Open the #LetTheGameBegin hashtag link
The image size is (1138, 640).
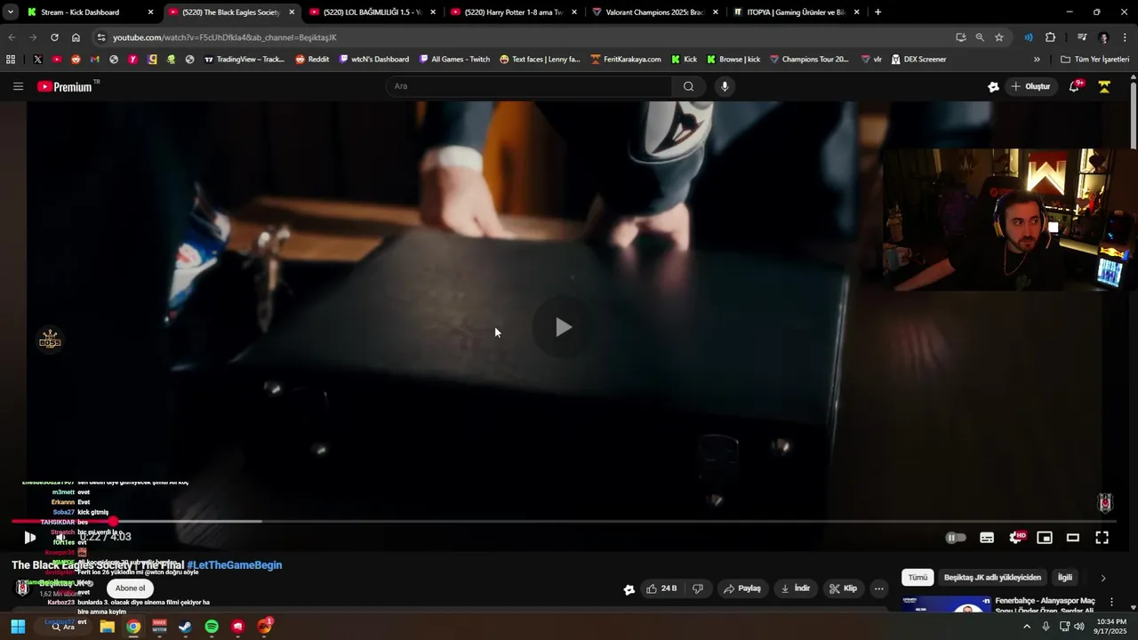234,564
